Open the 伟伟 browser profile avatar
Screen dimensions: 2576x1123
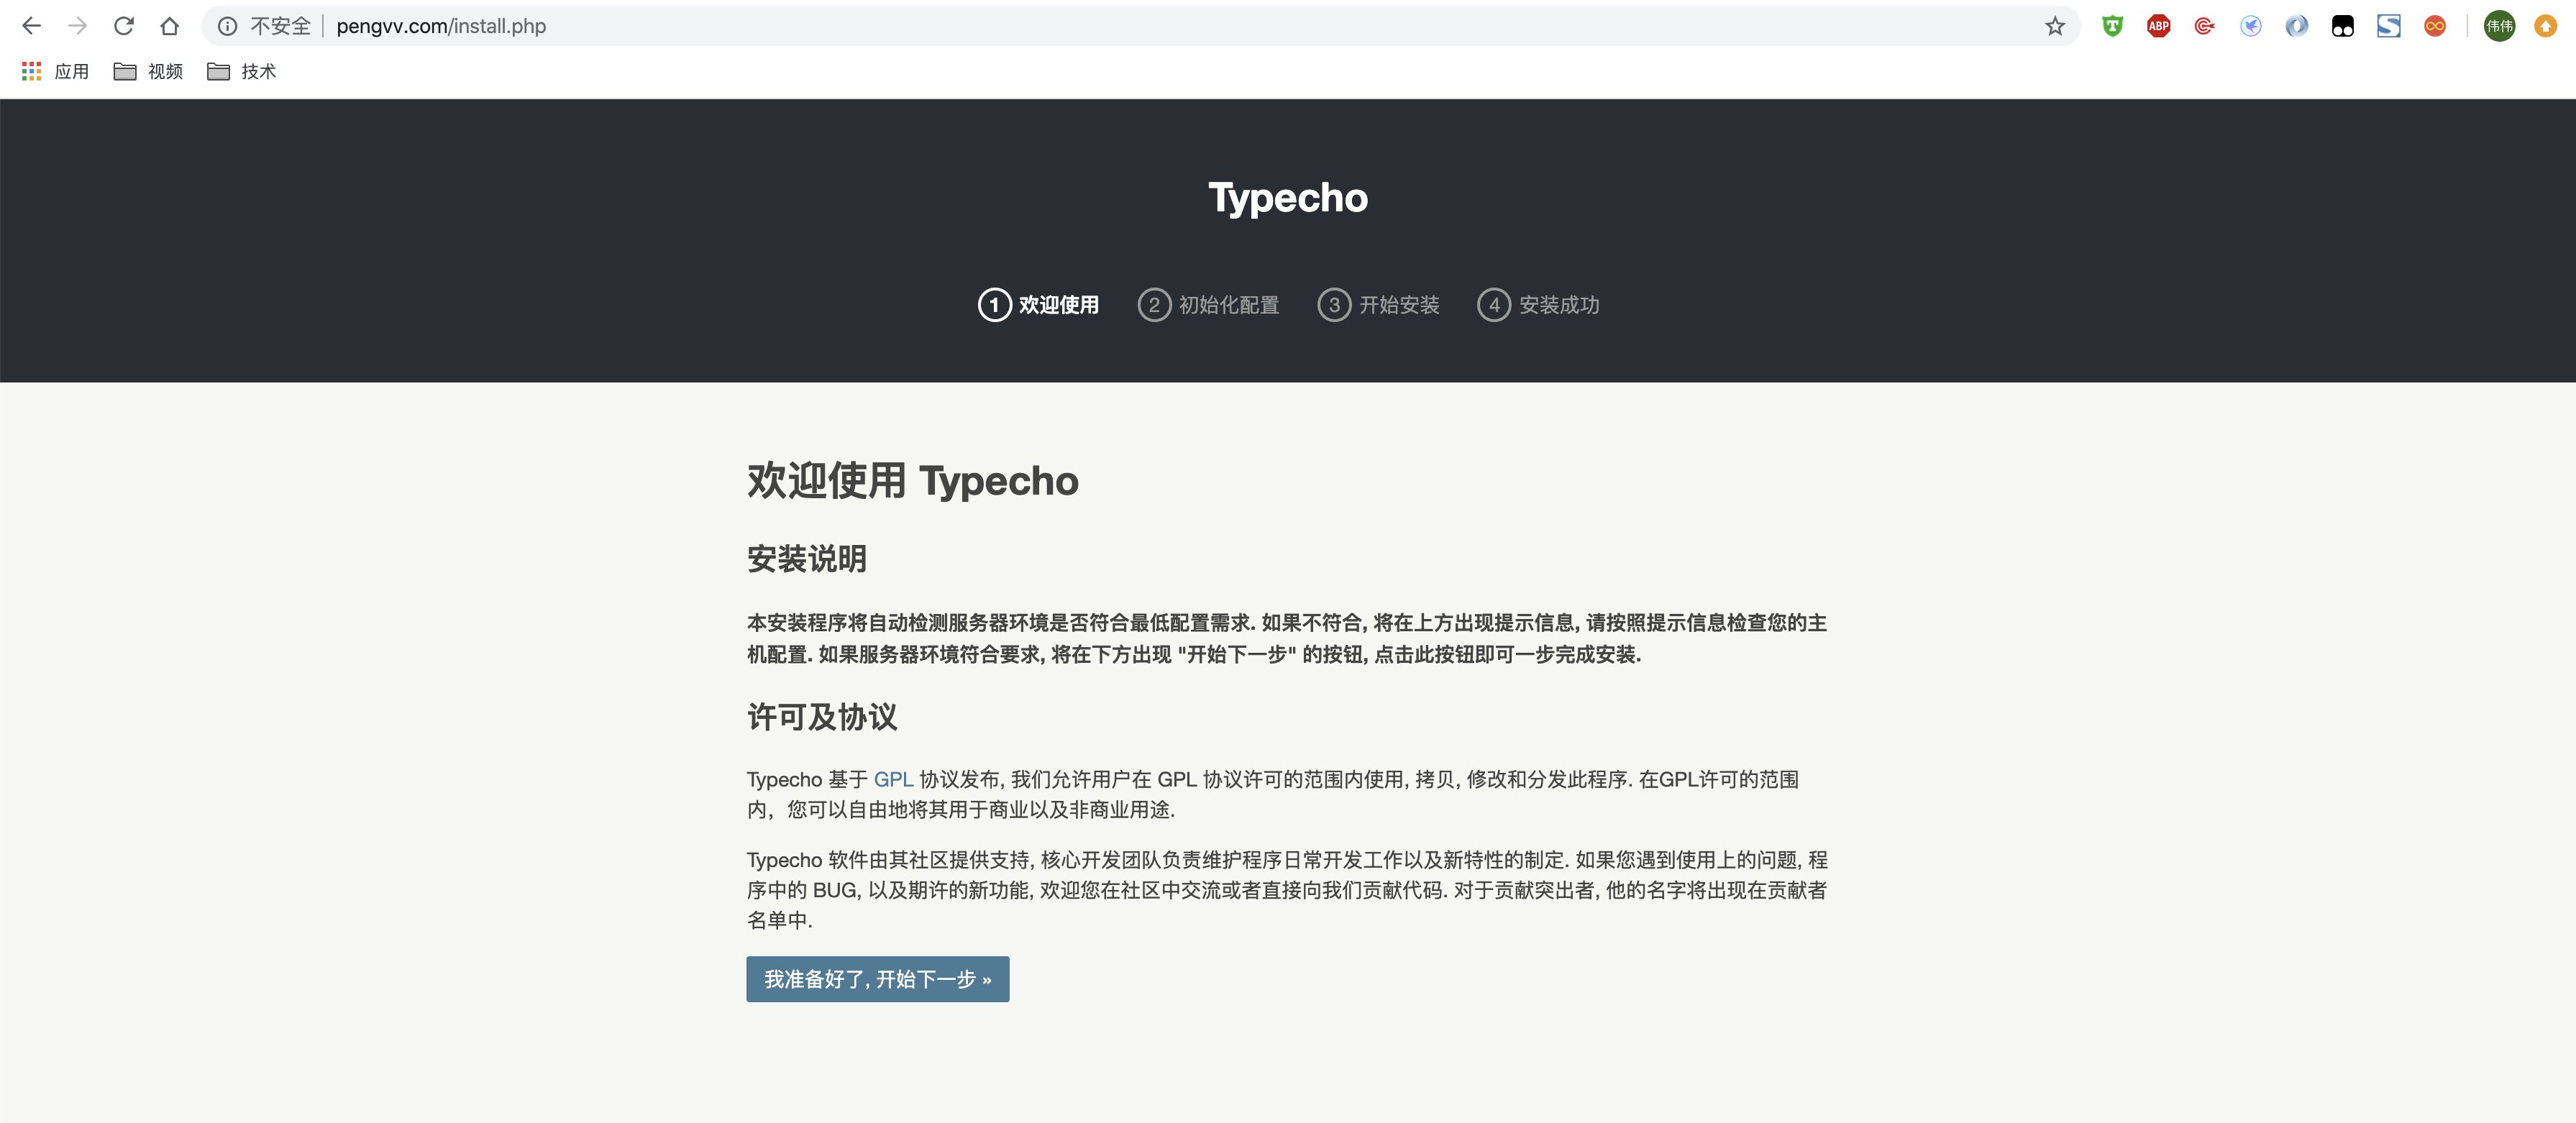pos(2499,26)
